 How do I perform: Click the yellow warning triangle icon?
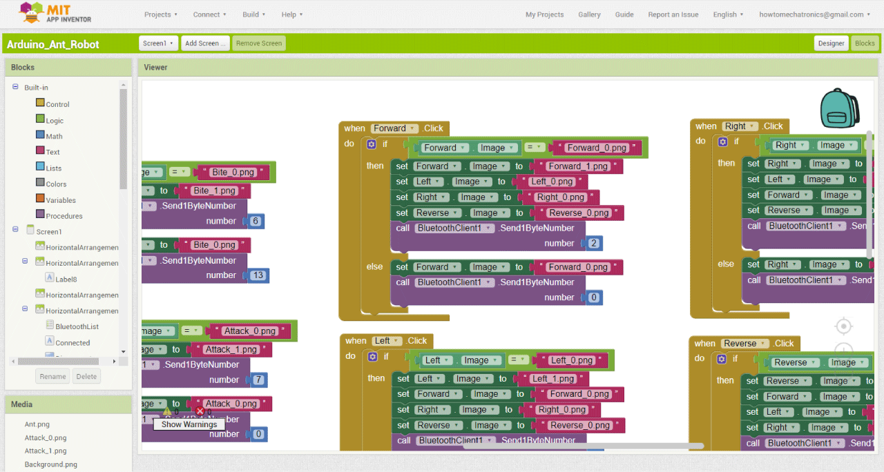pos(167,411)
